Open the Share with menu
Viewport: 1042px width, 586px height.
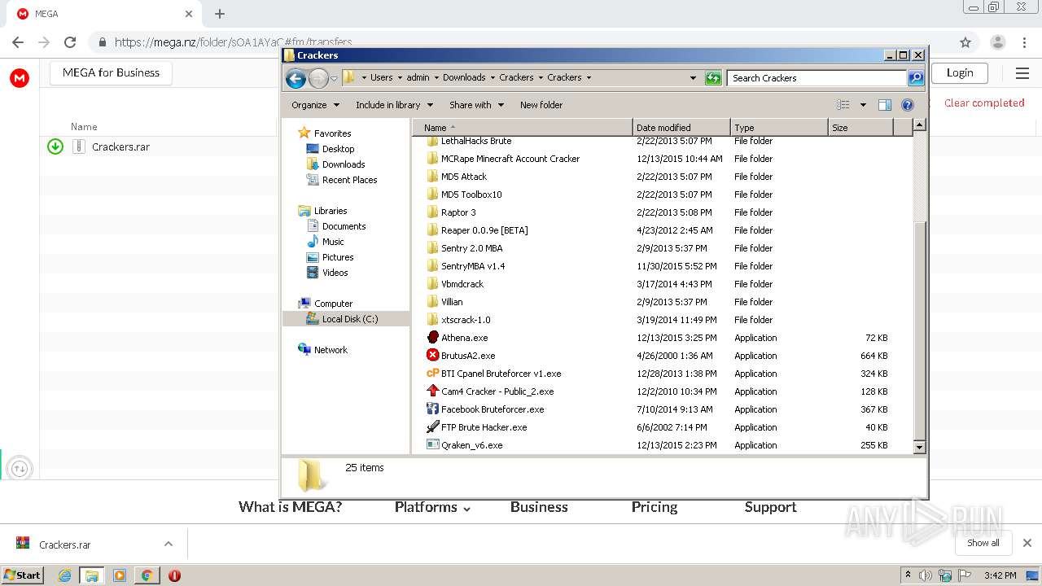[476, 105]
